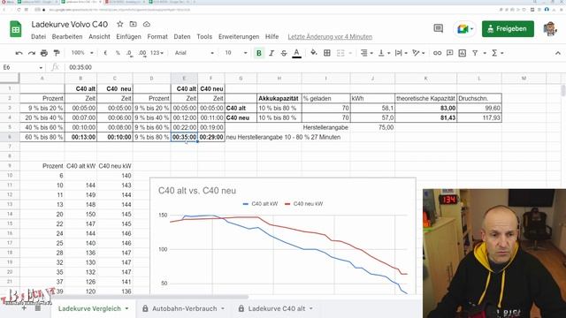Open vertical align dropdown

(384, 53)
